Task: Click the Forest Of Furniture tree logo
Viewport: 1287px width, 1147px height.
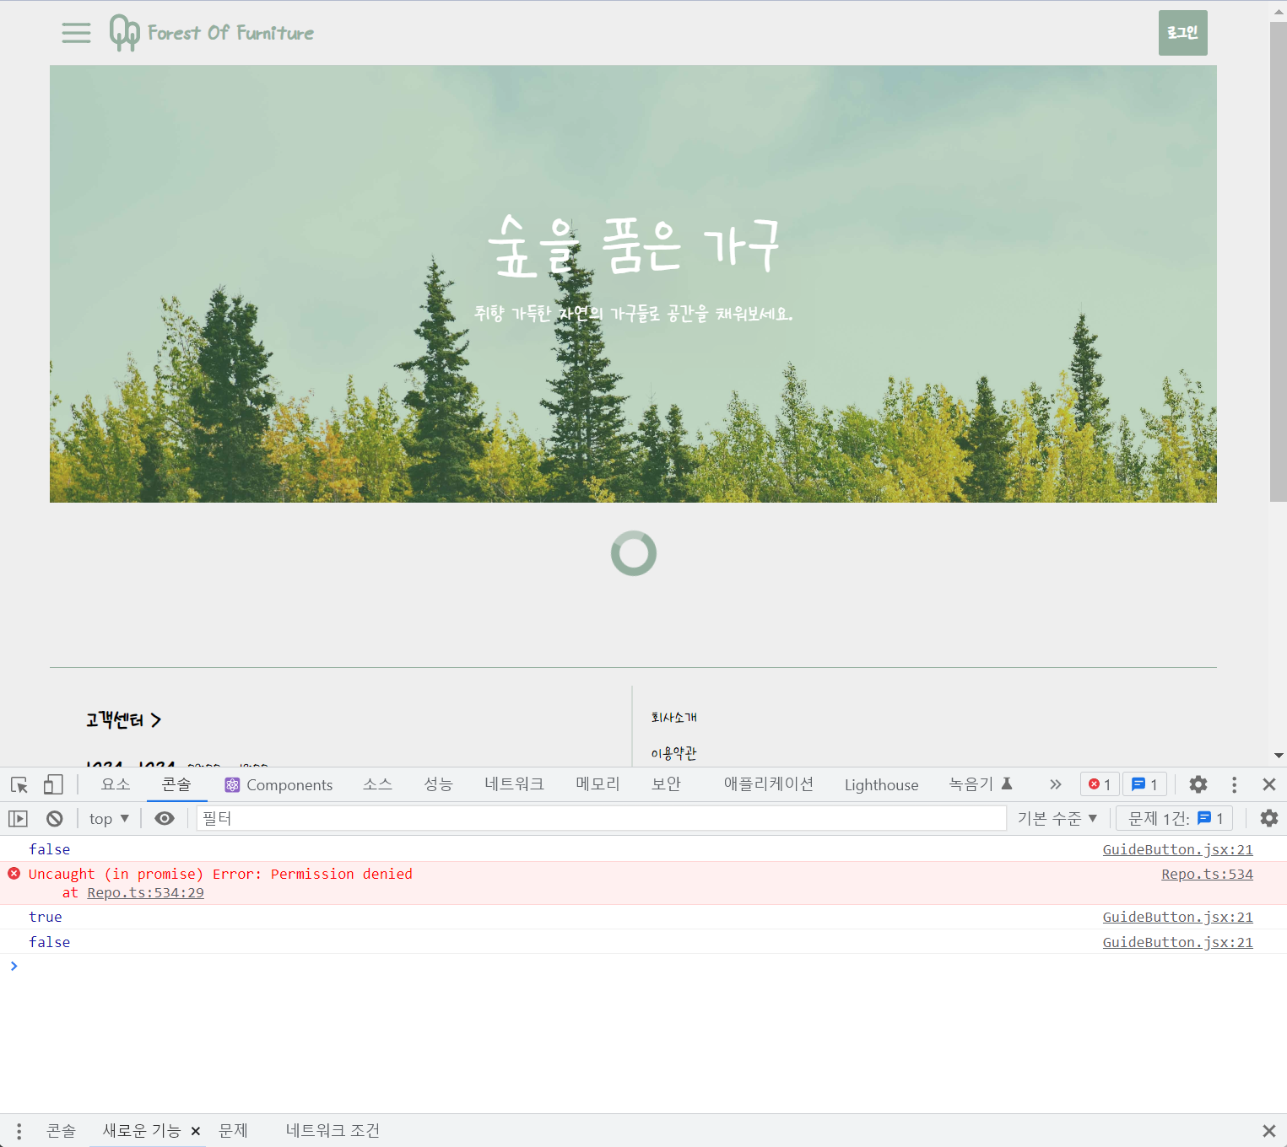Action: tap(211, 33)
